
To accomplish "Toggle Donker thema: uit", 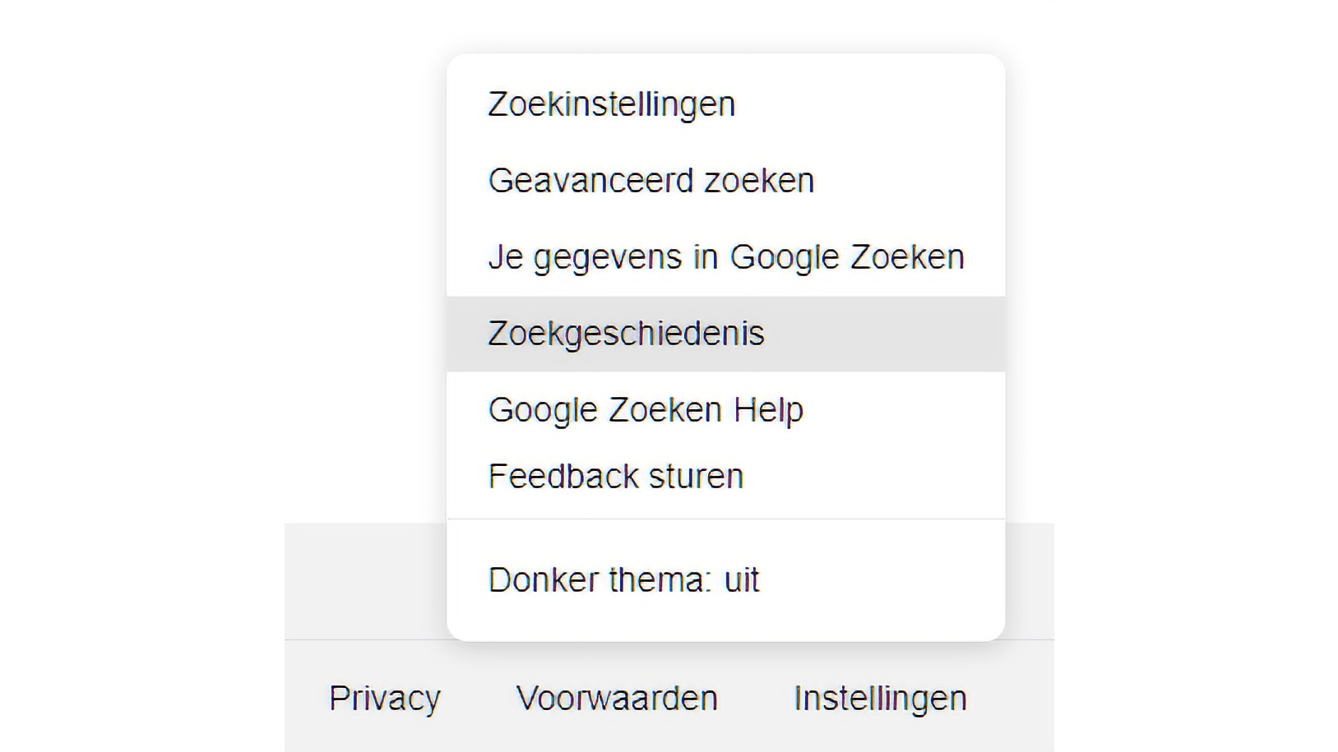I will (x=623, y=580).
